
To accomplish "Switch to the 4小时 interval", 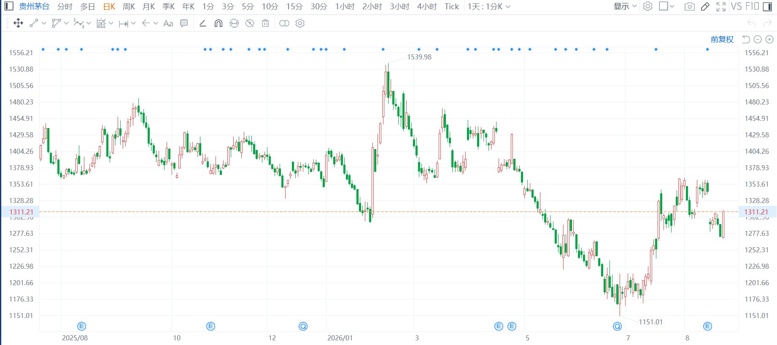I will coord(427,7).
